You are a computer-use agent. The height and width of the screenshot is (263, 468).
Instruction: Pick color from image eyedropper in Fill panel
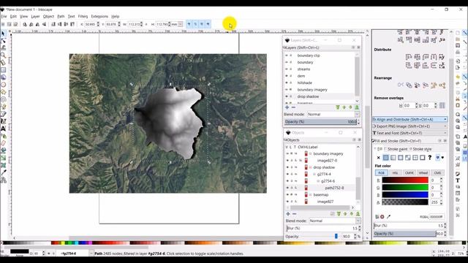[388, 216]
